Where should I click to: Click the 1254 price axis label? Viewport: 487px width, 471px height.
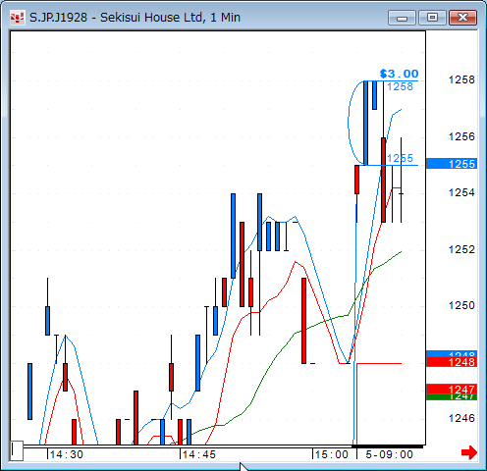(x=461, y=192)
